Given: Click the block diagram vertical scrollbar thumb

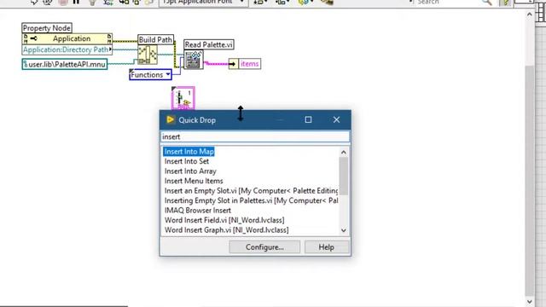Looking at the screenshot, I should [x=530, y=181].
